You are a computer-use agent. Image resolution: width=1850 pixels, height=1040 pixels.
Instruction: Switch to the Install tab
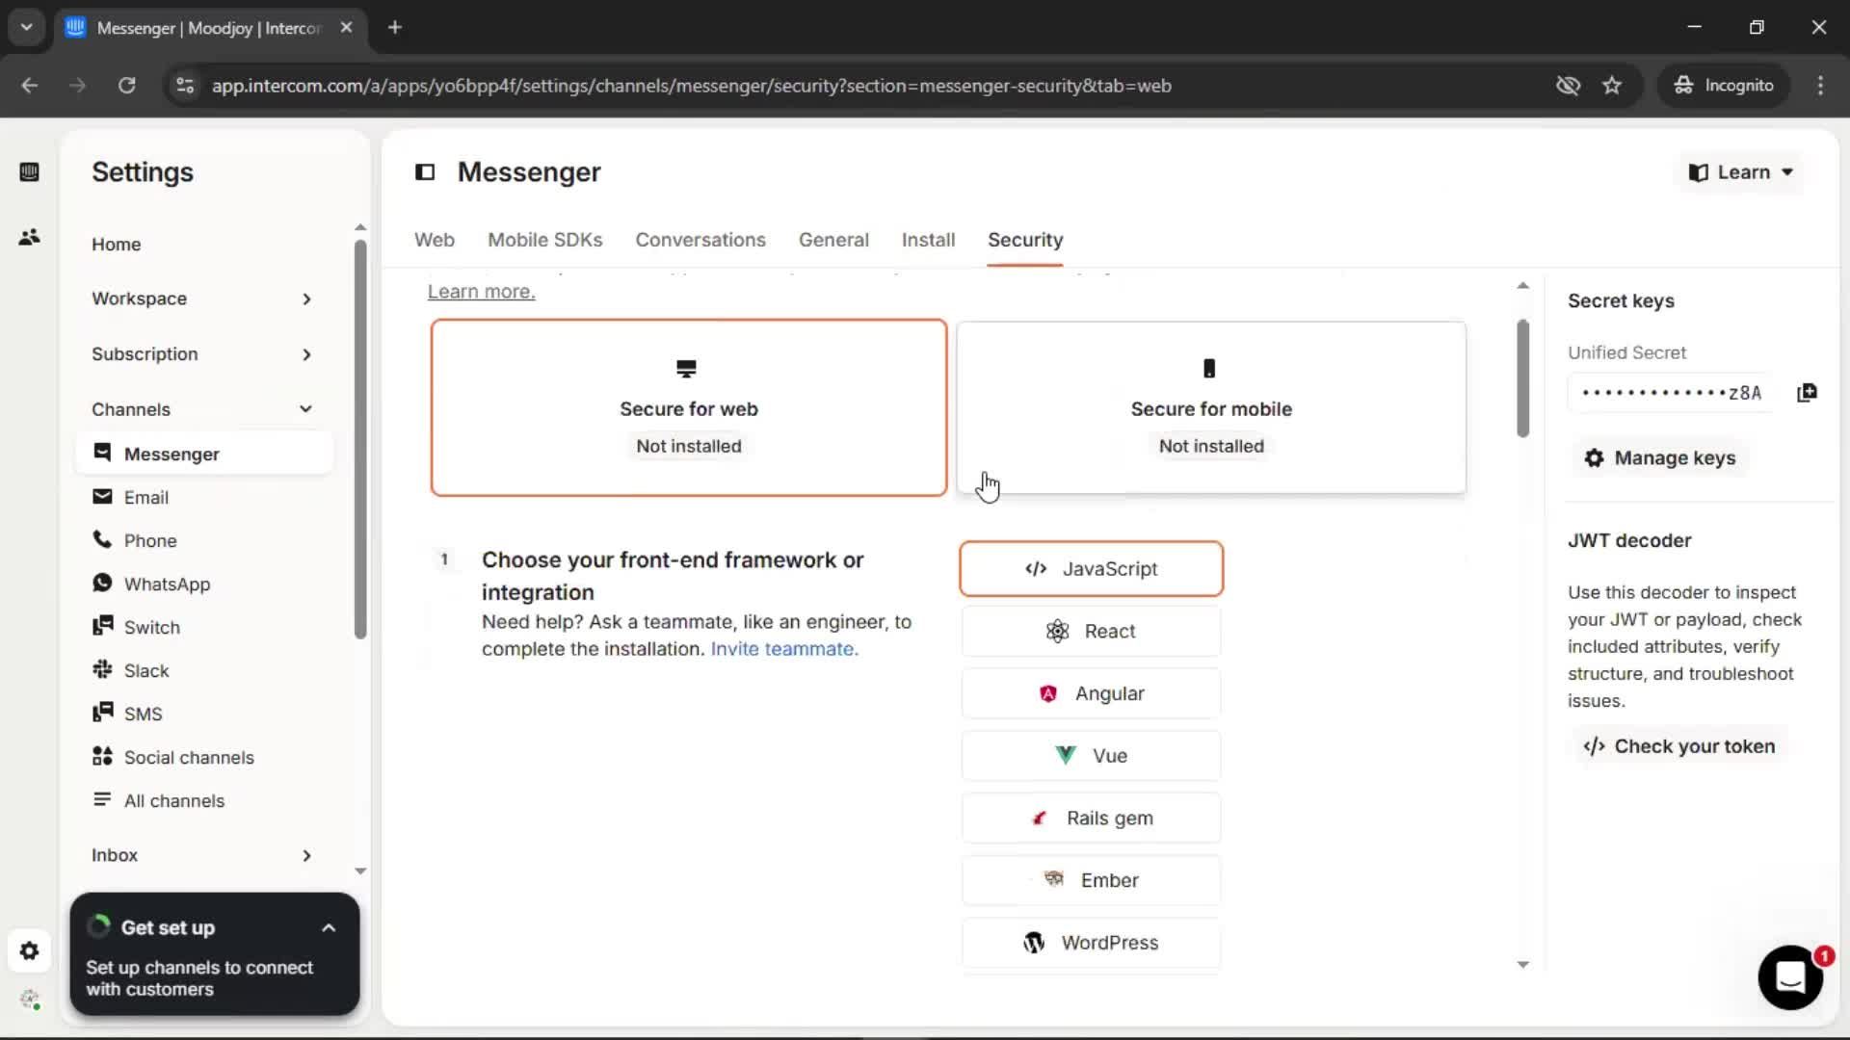(929, 240)
